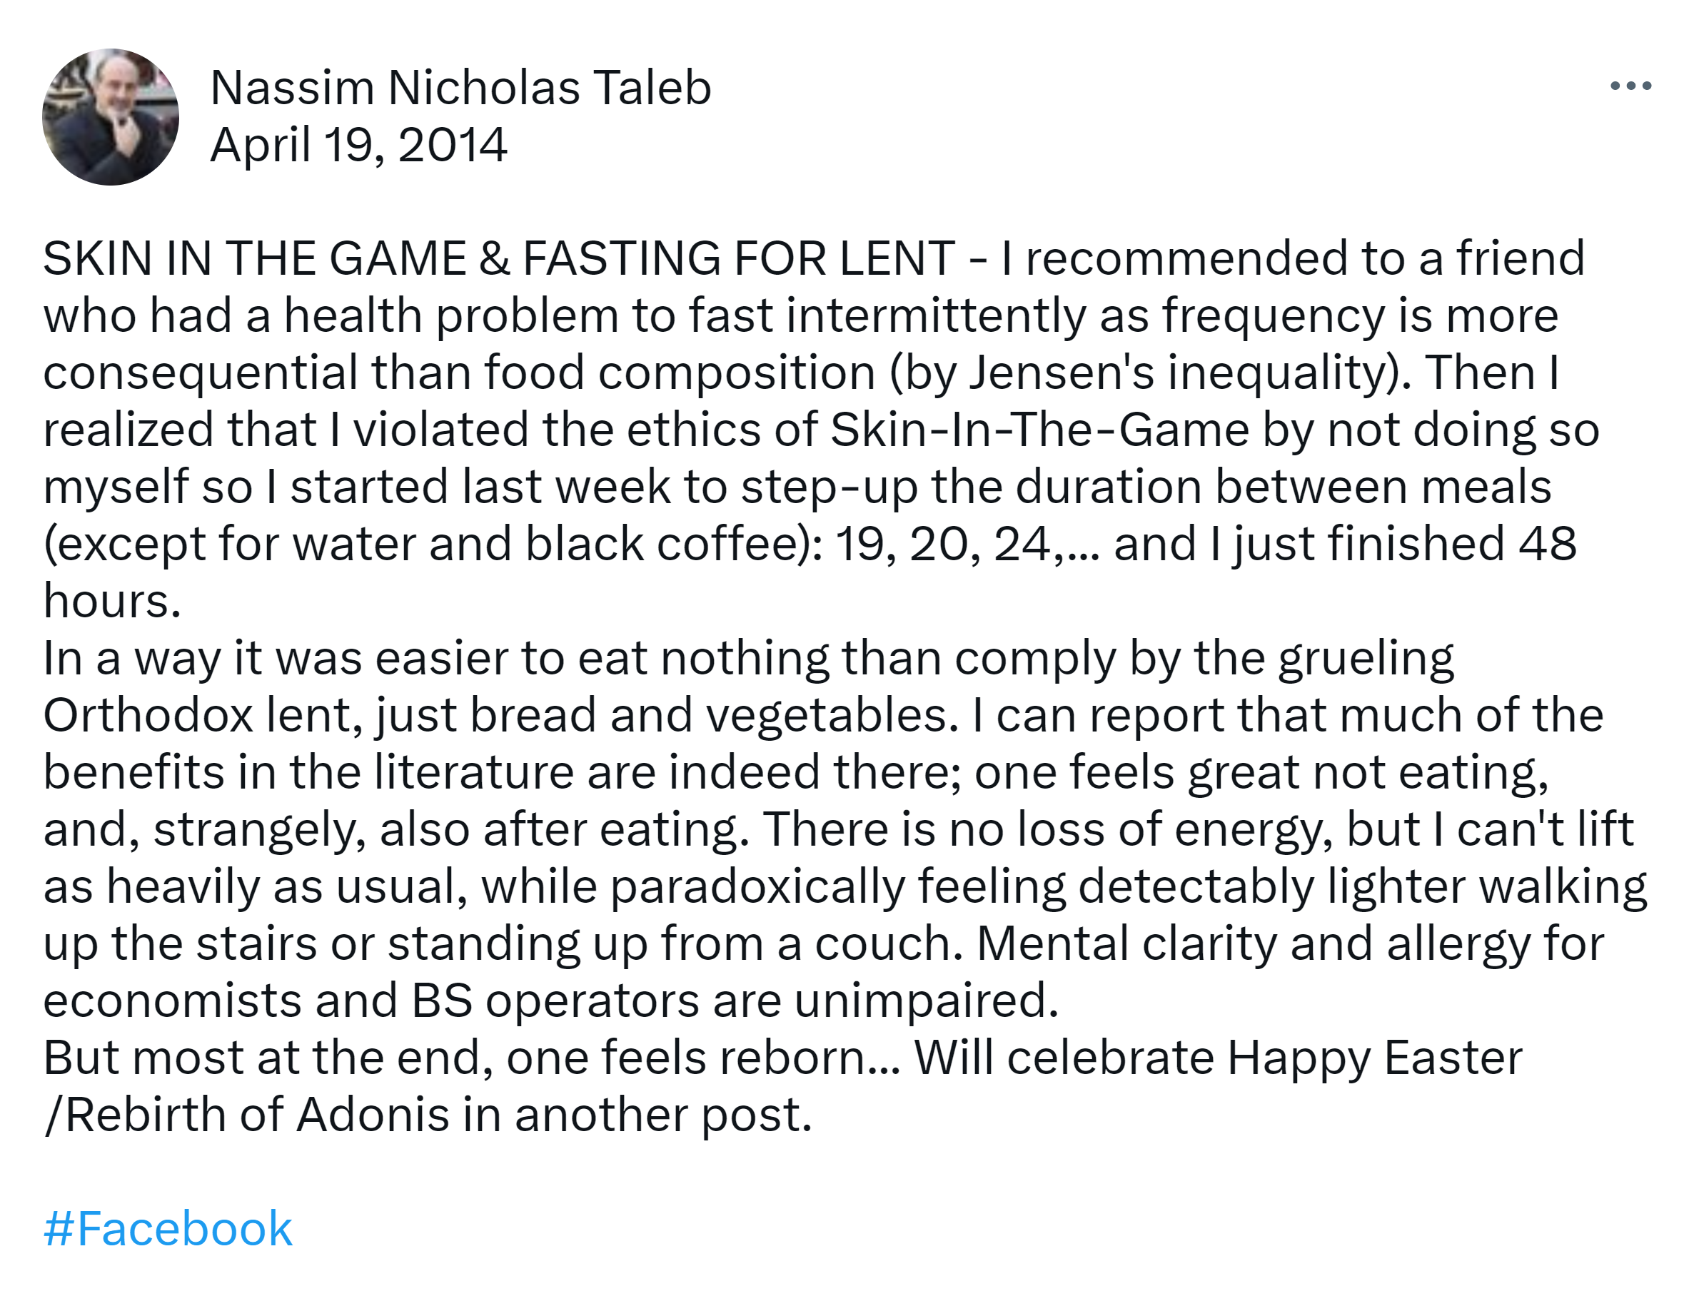
Task: Click the words 'Happy Easter' in the post
Action: (x=1374, y=1057)
